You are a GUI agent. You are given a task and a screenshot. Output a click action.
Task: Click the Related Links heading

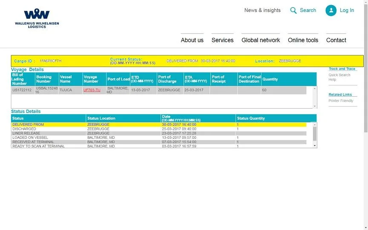tap(340, 95)
